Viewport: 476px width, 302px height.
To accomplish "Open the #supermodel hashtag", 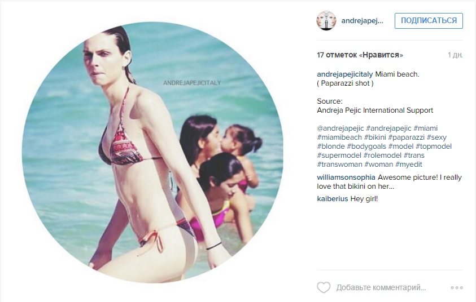I will (339, 156).
